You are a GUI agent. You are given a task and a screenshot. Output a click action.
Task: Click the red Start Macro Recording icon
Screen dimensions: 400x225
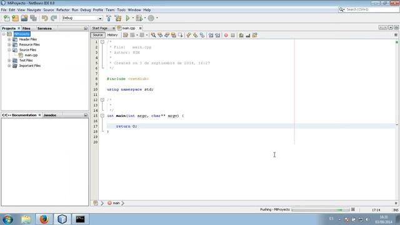tap(226, 35)
